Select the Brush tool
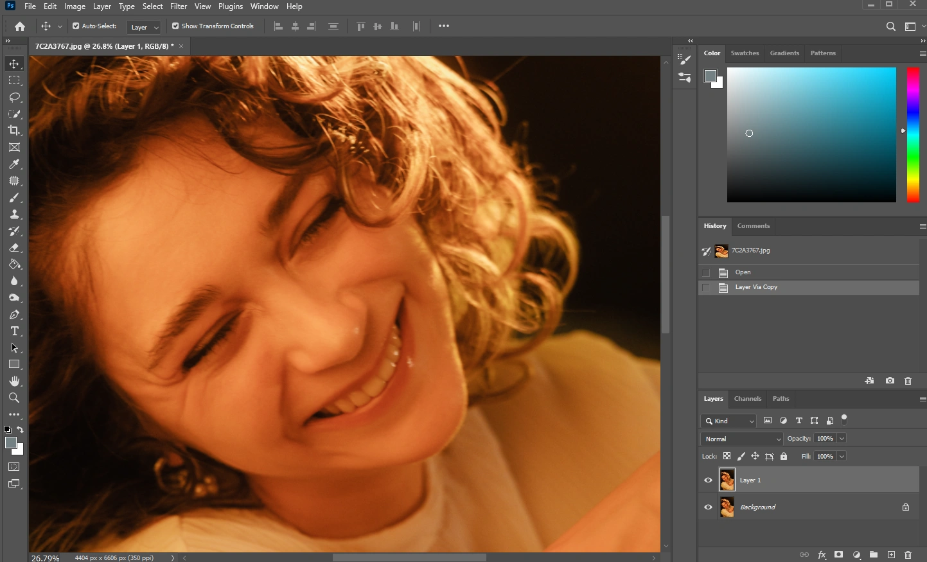This screenshot has width=927, height=562. [x=14, y=198]
